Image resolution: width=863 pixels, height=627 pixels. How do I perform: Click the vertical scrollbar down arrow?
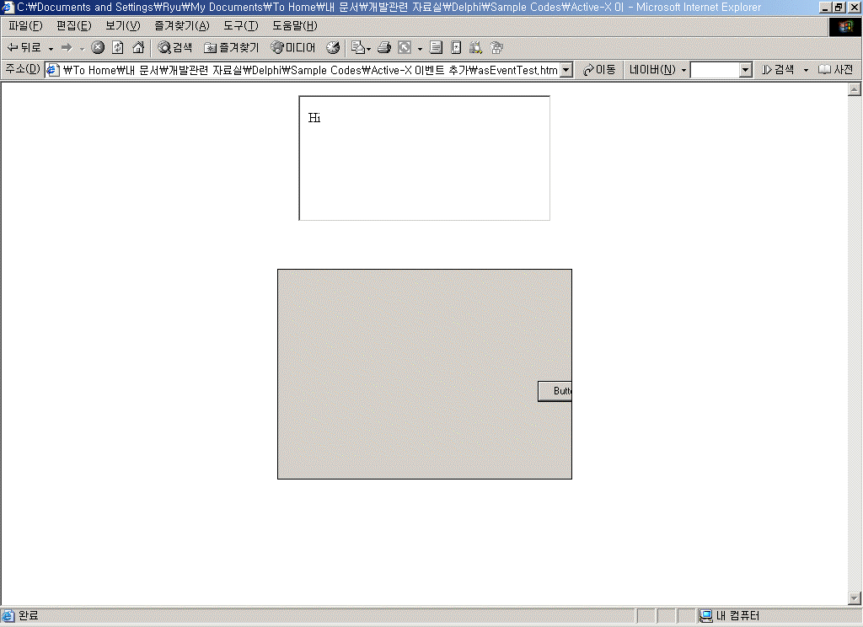(x=855, y=598)
